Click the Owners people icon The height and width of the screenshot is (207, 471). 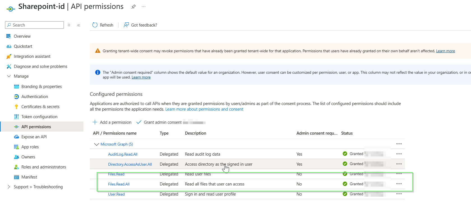click(x=17, y=157)
